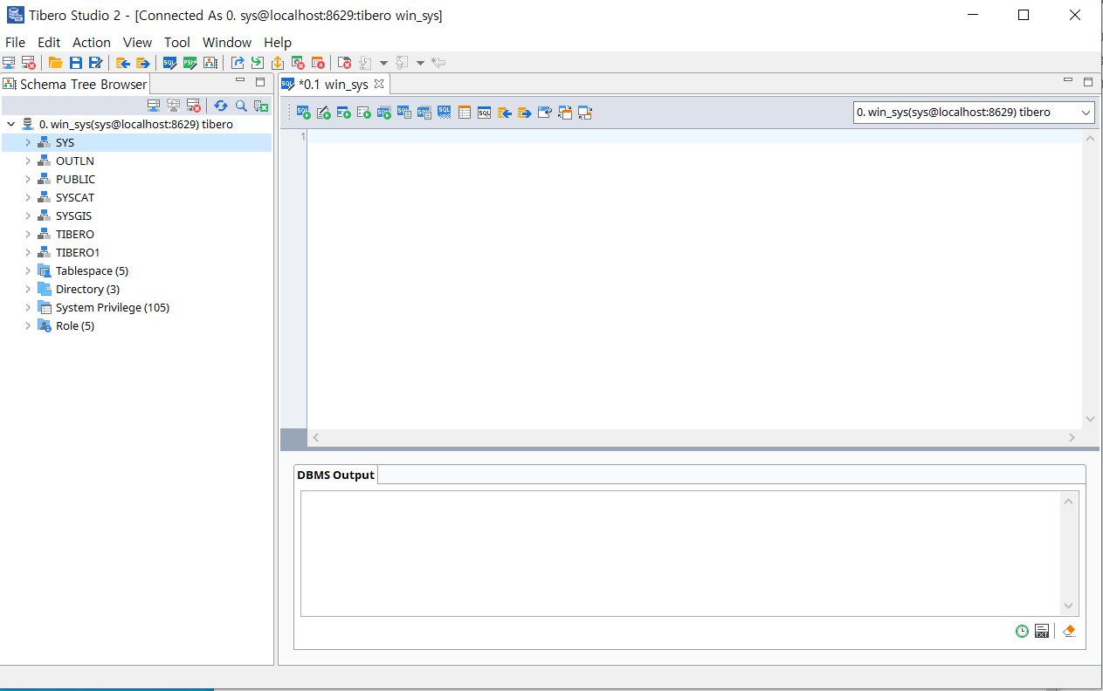1103x691 pixels.
Task: Open the File menu
Action: point(15,42)
